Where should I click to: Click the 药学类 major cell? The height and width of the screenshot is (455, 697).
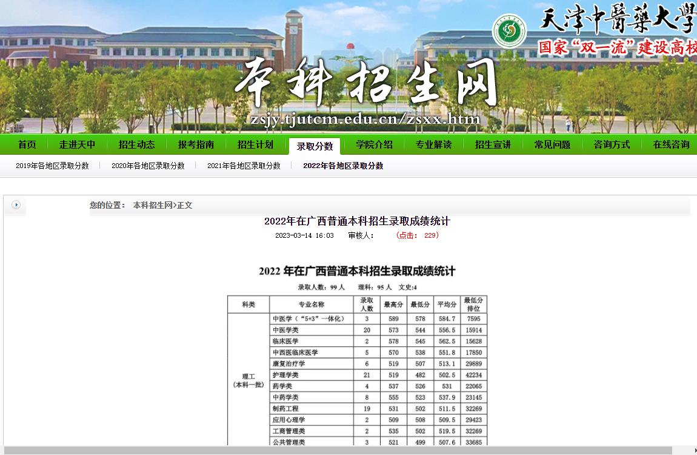tap(311, 386)
